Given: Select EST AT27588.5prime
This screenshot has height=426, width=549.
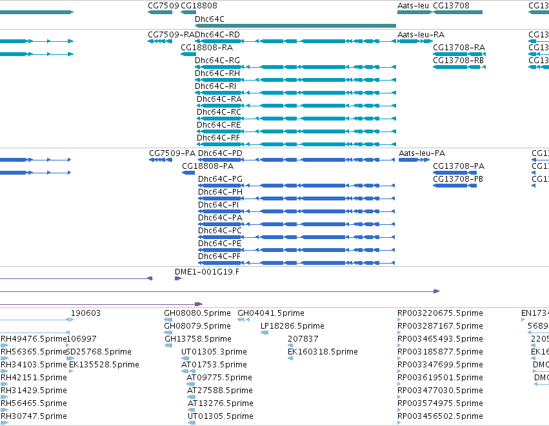Looking at the screenshot, I should click(220, 391).
